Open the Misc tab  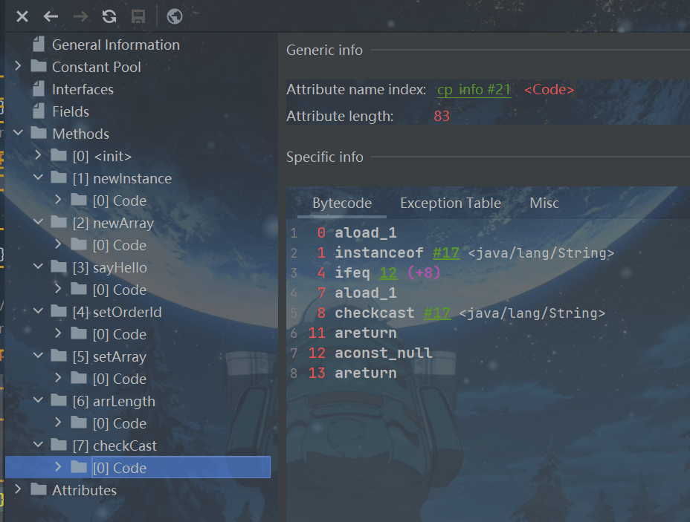pyautogui.click(x=544, y=203)
